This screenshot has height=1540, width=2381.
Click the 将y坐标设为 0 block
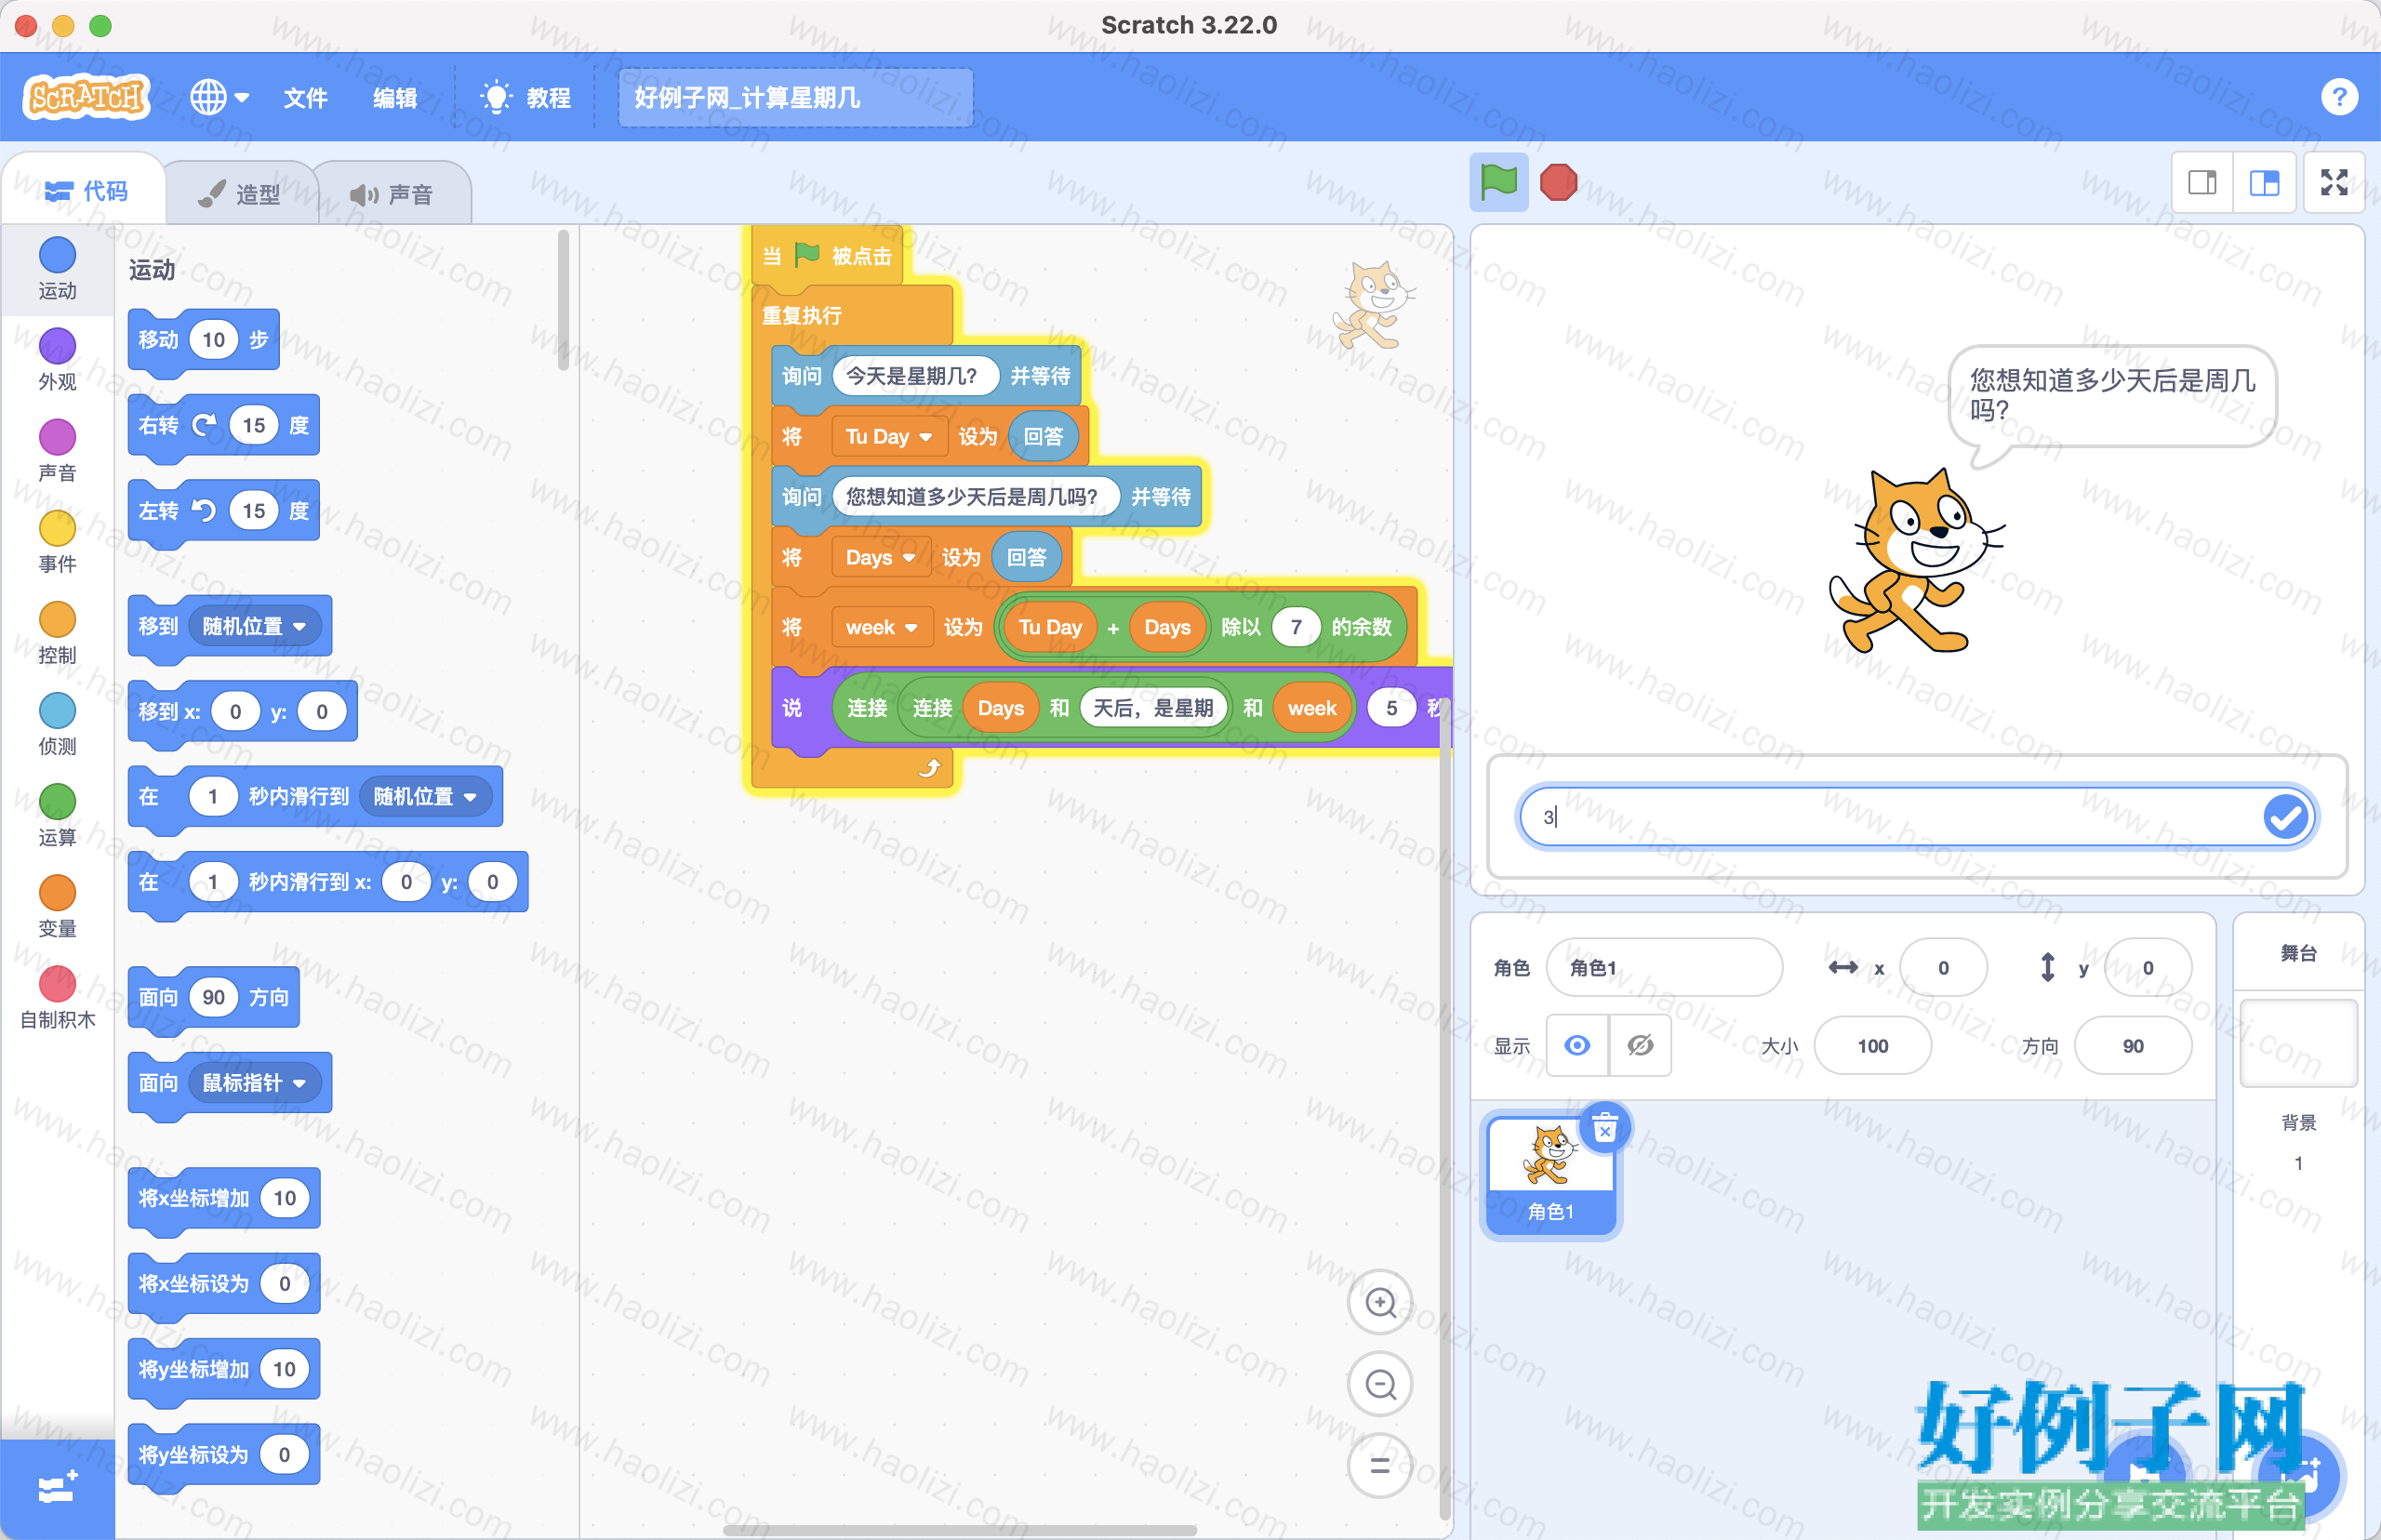[224, 1454]
